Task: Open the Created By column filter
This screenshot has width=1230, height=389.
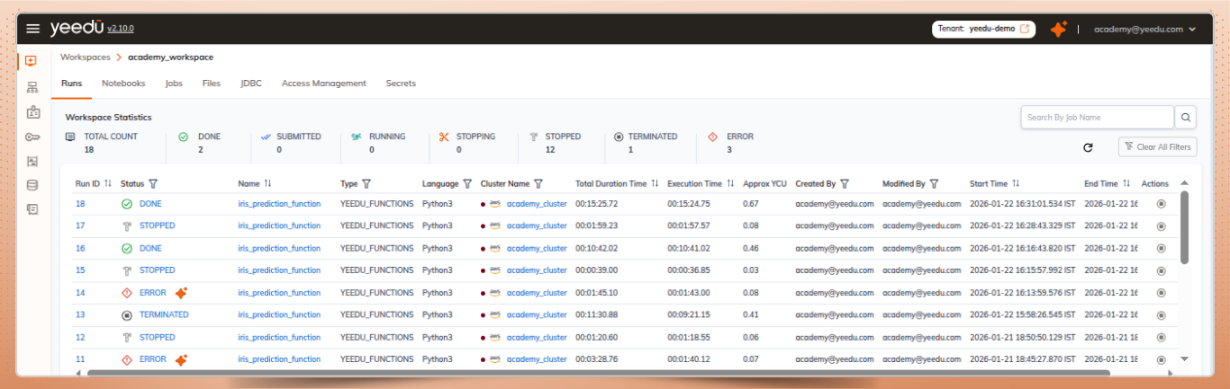Action: [846, 183]
